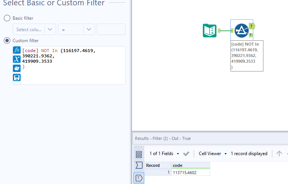This screenshot has width=288, height=184.
Task: Click the Filter tool False output anchor
Action: click(x=251, y=35)
